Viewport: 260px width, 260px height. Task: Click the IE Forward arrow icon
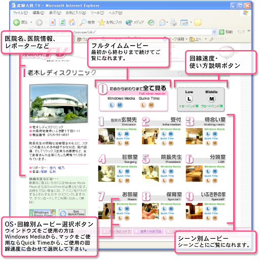tap(39, 22)
